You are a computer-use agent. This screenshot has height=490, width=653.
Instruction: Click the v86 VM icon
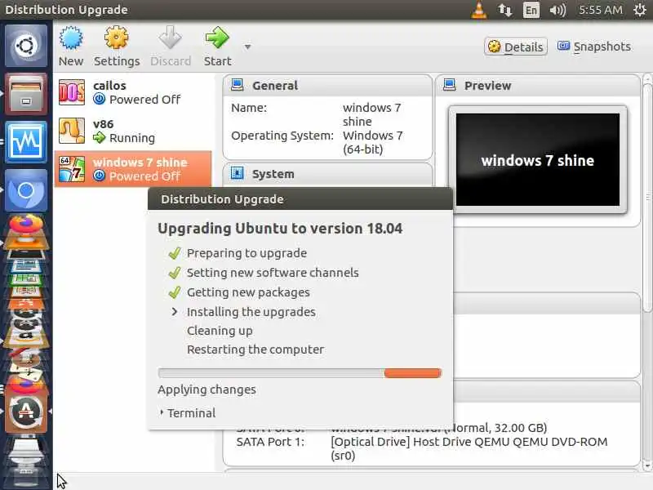pyautogui.click(x=72, y=131)
